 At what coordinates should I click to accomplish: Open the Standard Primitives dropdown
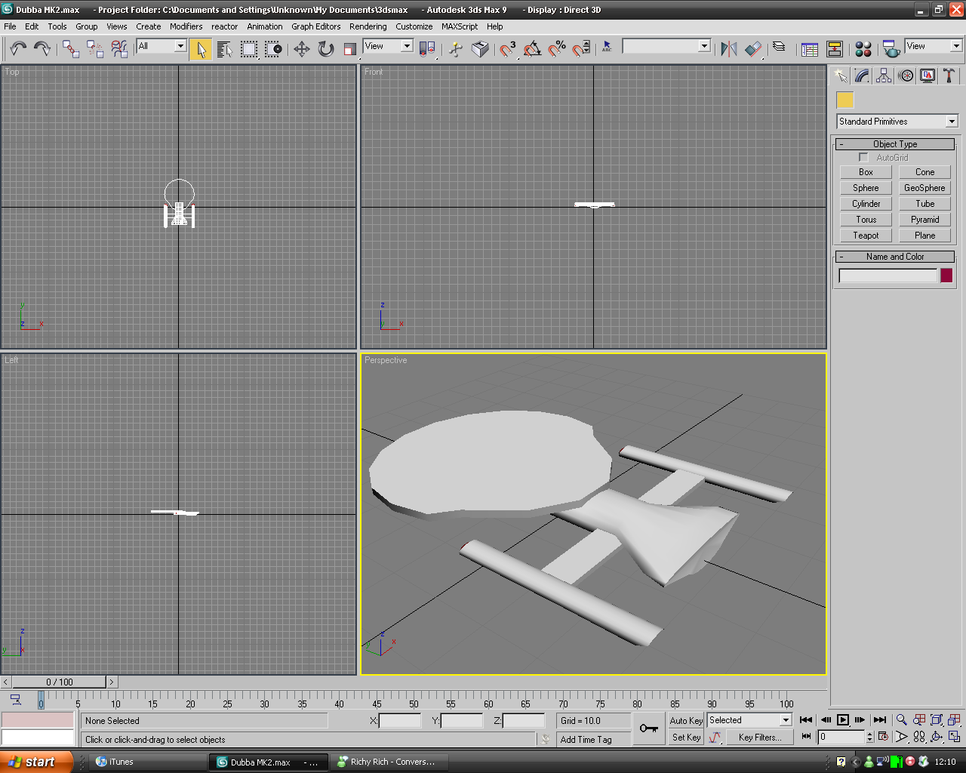pyautogui.click(x=897, y=122)
